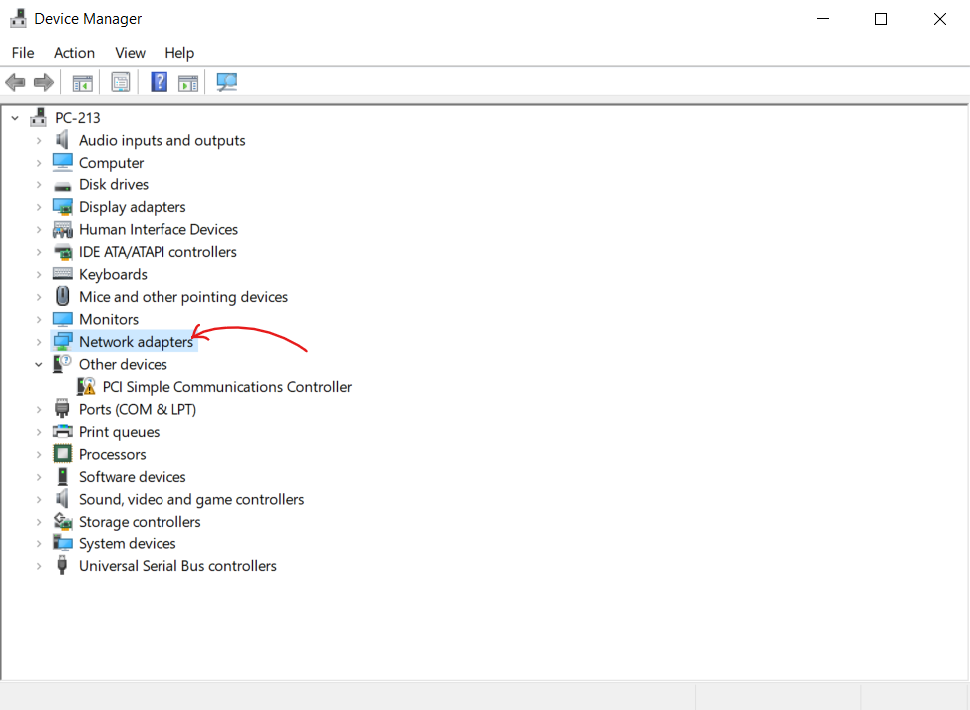Click the Properties toolbar icon

(121, 83)
